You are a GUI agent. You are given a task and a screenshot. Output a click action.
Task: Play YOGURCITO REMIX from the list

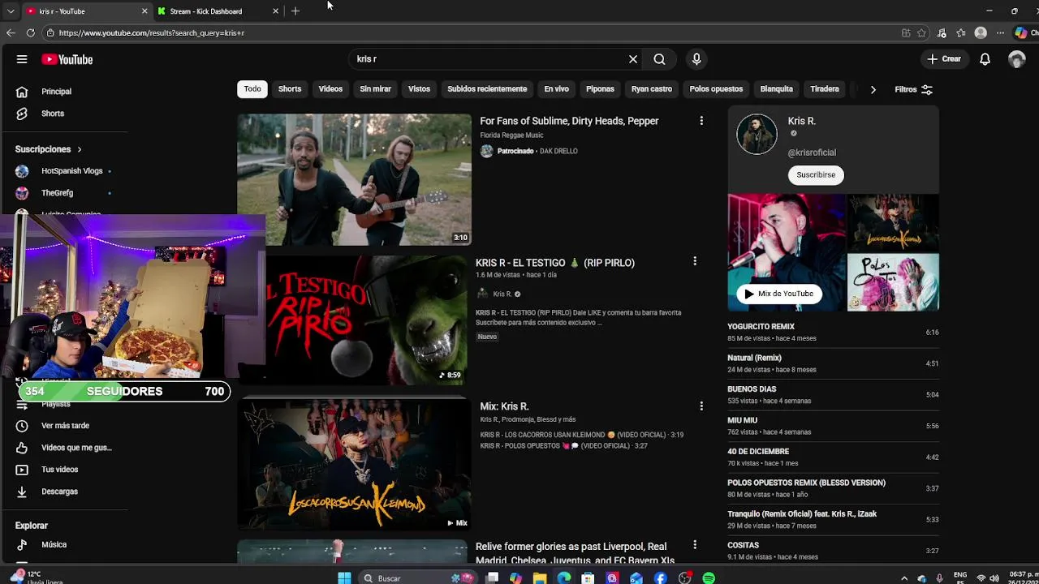coord(833,333)
